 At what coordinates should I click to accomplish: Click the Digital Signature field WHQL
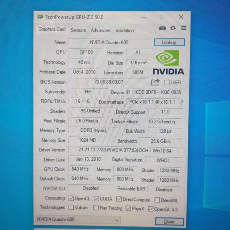pyautogui.click(x=163, y=160)
